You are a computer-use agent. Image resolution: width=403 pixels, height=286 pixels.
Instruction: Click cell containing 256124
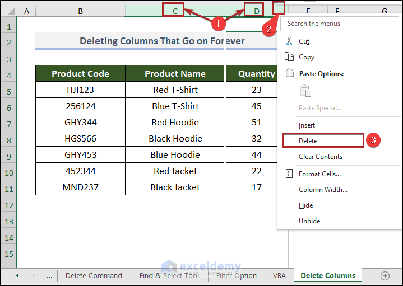[x=81, y=106]
